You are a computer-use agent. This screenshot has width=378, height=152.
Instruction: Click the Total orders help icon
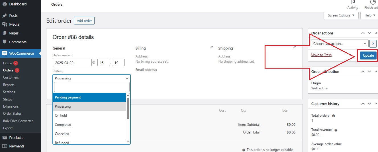click(x=334, y=116)
